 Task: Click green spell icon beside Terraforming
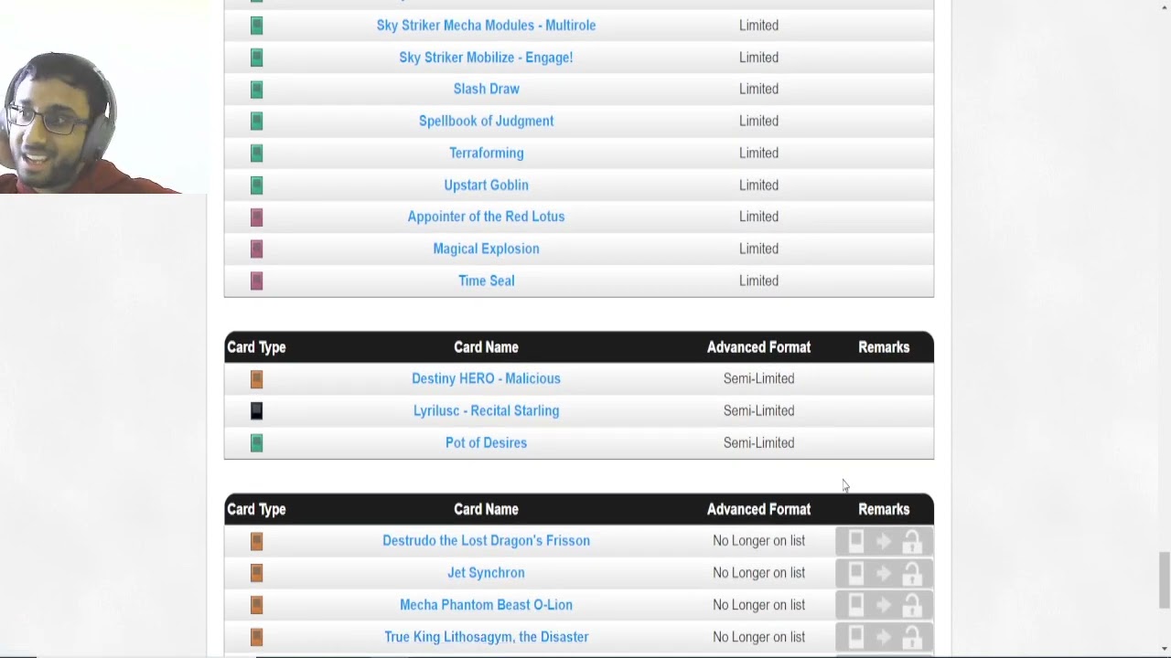(256, 153)
